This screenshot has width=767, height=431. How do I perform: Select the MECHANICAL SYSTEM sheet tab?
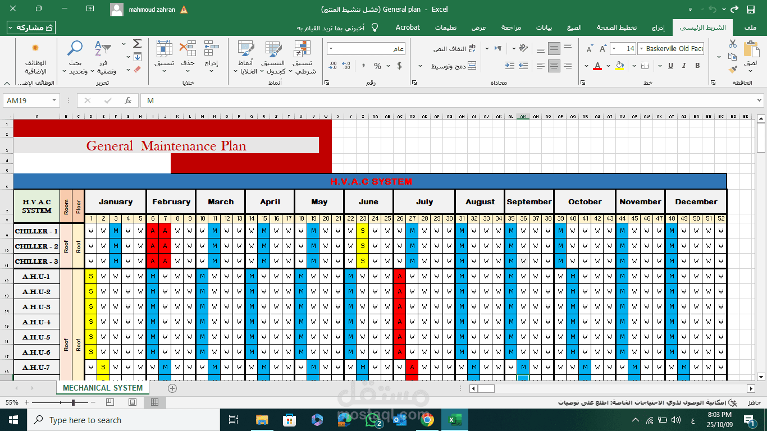[x=103, y=388]
